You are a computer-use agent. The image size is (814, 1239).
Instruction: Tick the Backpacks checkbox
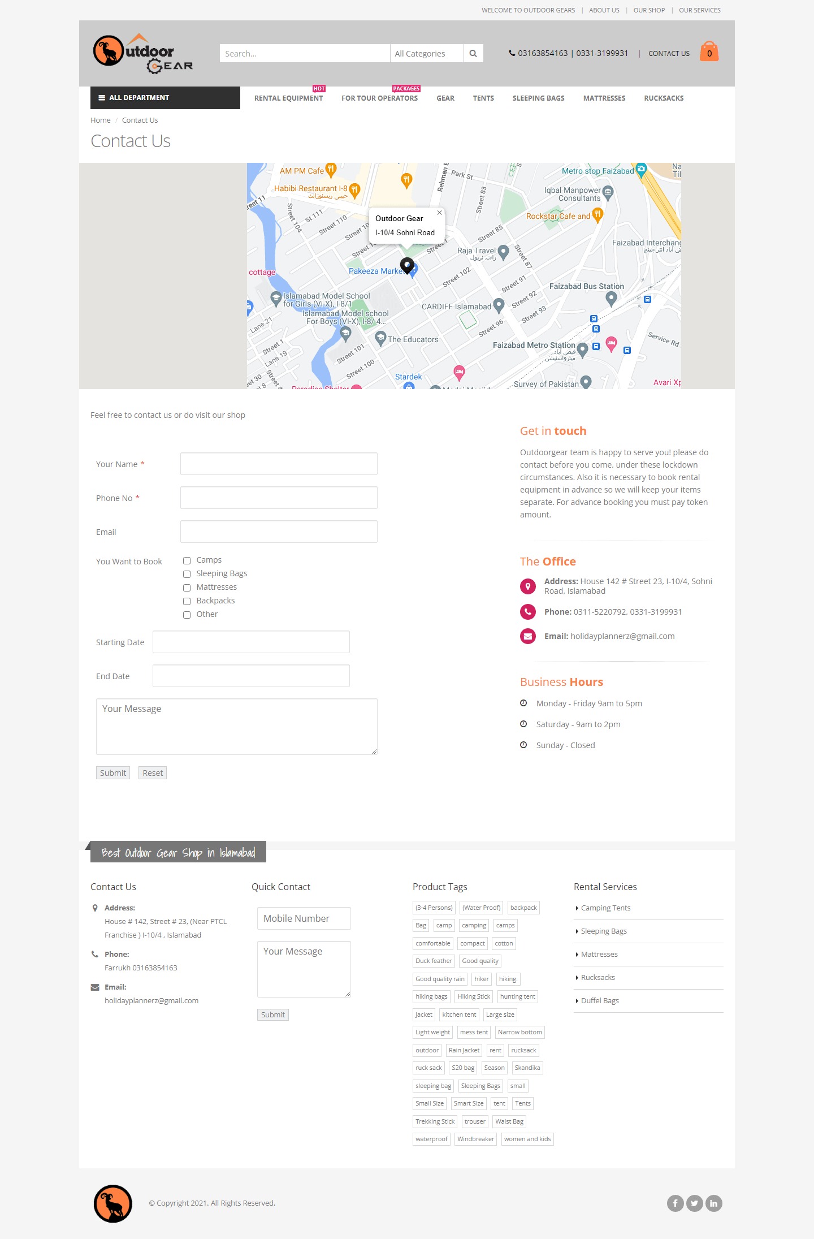click(187, 601)
